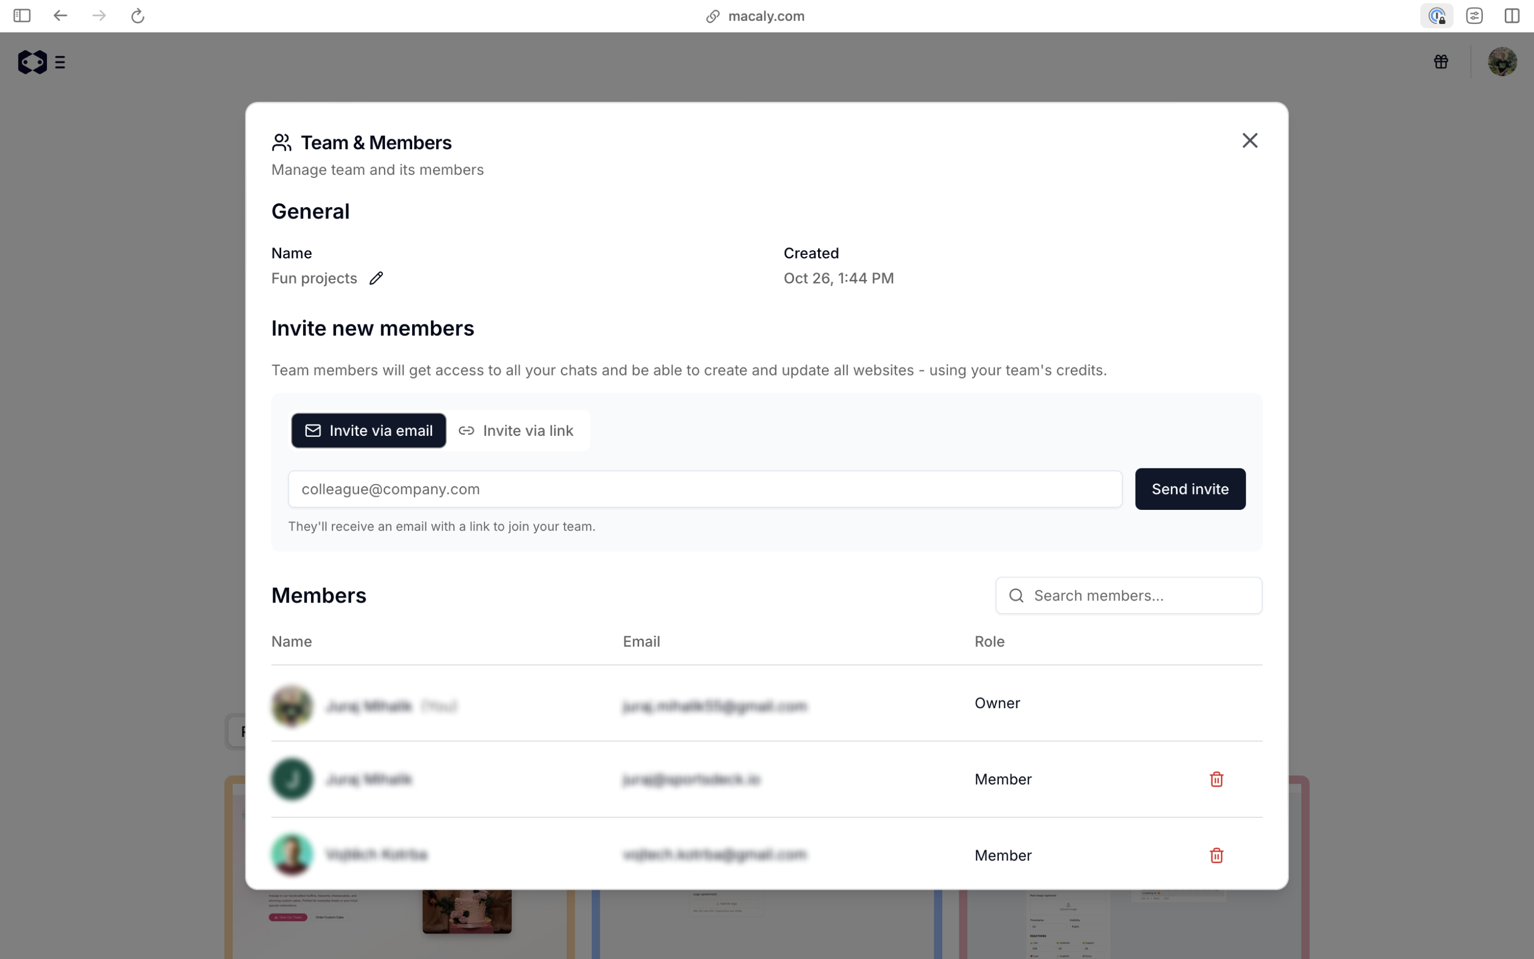Reload the current page

click(137, 16)
